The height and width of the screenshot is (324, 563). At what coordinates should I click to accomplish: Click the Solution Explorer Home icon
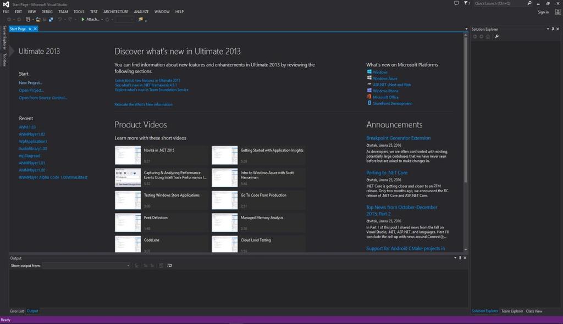(x=488, y=37)
